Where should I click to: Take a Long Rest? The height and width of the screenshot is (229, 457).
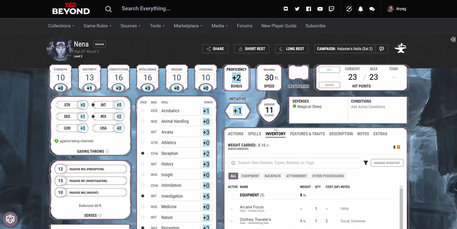(292, 49)
